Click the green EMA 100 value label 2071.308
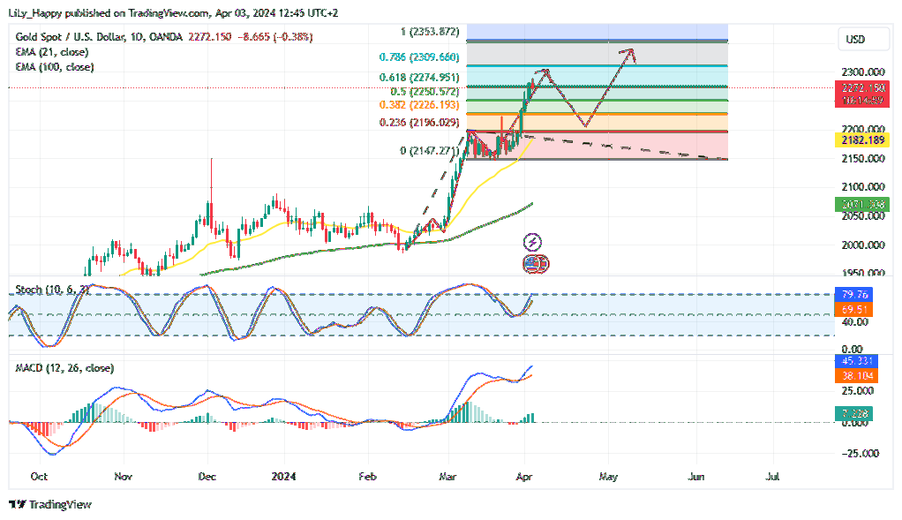902x520 pixels. (862, 204)
